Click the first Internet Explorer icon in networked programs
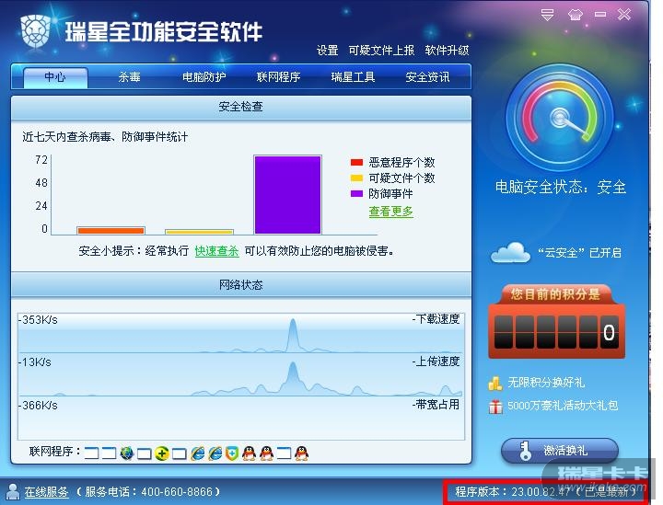 pyautogui.click(x=197, y=453)
